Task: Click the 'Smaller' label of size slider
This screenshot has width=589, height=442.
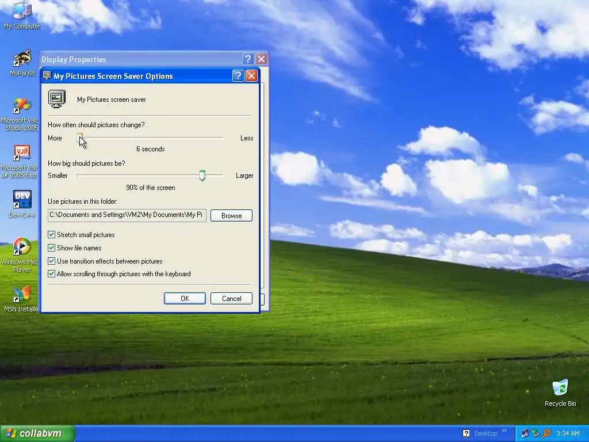Action: (58, 176)
